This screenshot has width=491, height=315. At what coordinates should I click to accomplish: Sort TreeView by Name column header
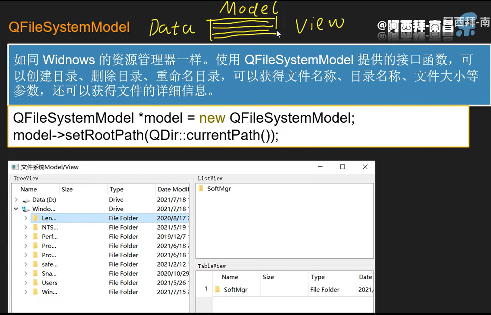29,189
